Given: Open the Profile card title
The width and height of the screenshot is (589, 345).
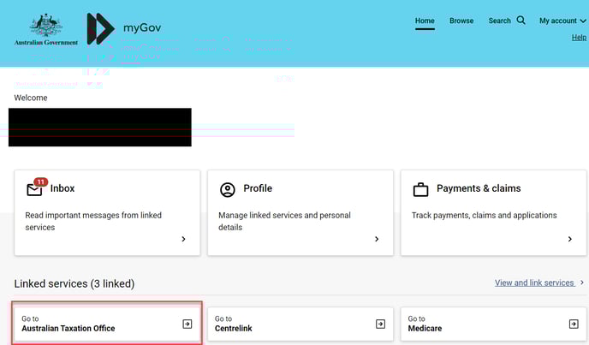Looking at the screenshot, I should 258,188.
